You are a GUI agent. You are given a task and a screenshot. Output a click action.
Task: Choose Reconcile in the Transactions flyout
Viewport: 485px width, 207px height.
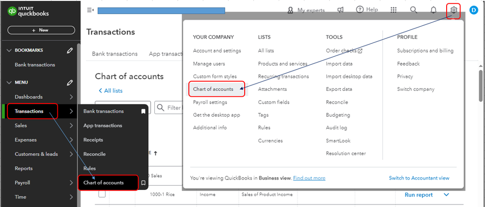(x=94, y=154)
